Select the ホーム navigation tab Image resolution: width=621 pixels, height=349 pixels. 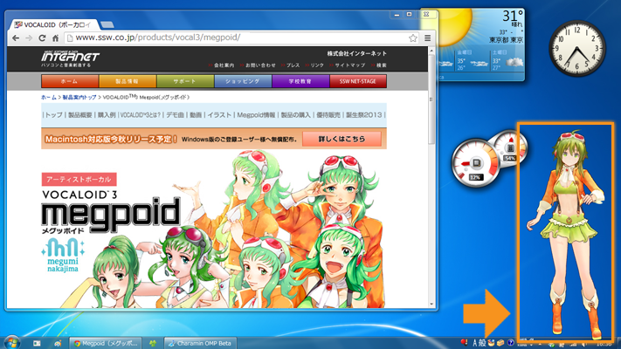coord(70,81)
